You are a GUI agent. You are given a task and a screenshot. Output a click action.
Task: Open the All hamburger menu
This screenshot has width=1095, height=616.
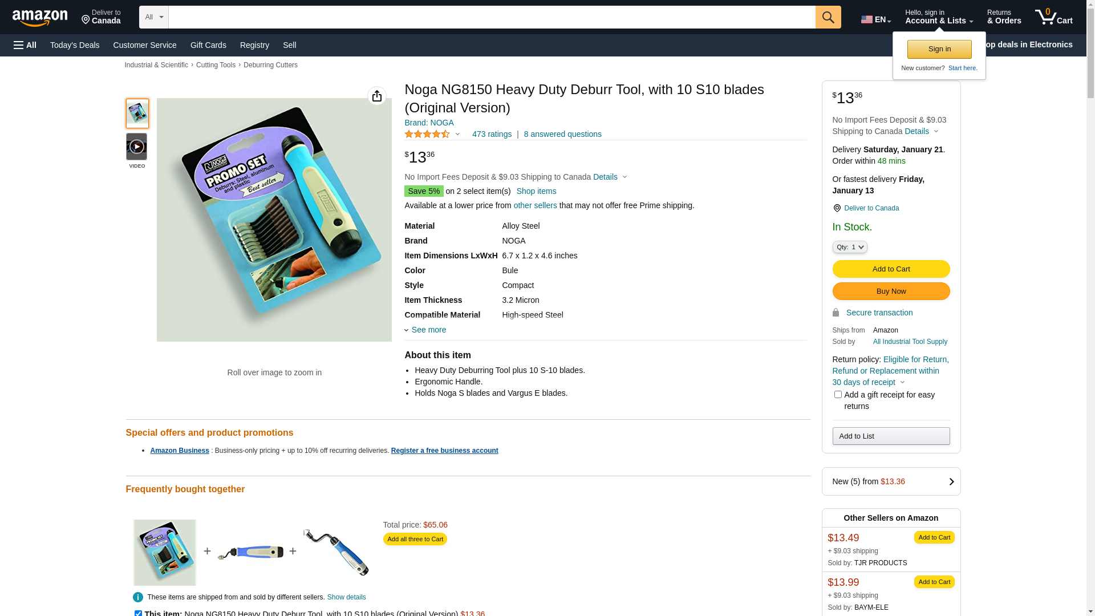[25, 45]
